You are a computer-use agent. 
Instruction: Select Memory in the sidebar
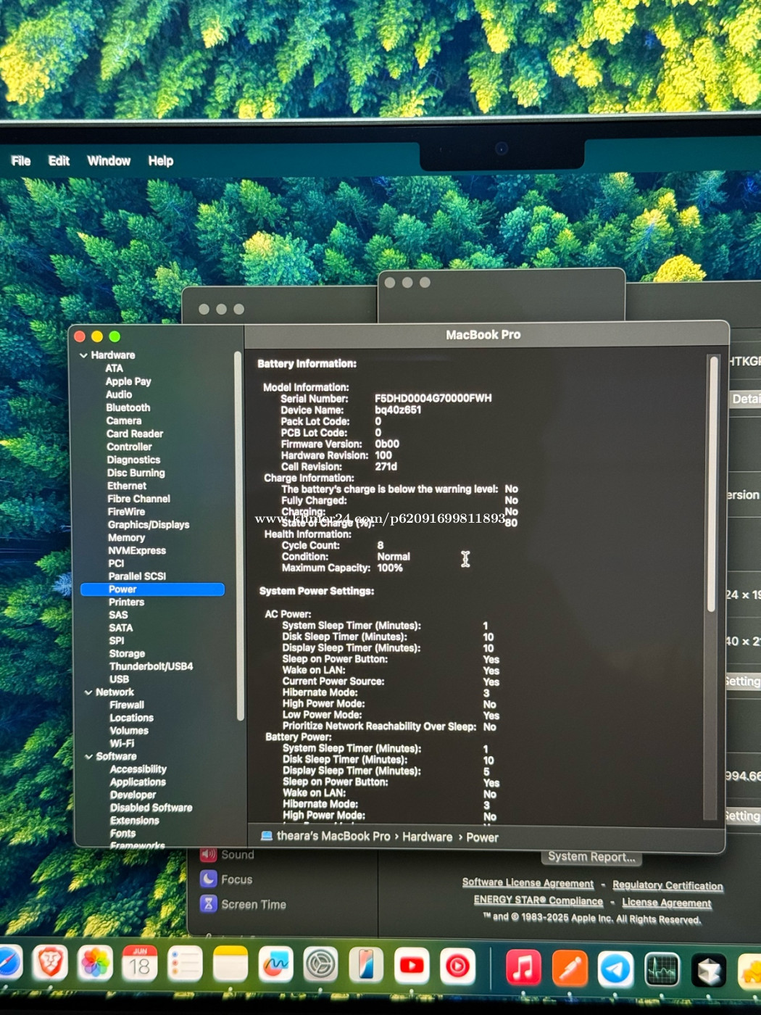[x=126, y=537]
